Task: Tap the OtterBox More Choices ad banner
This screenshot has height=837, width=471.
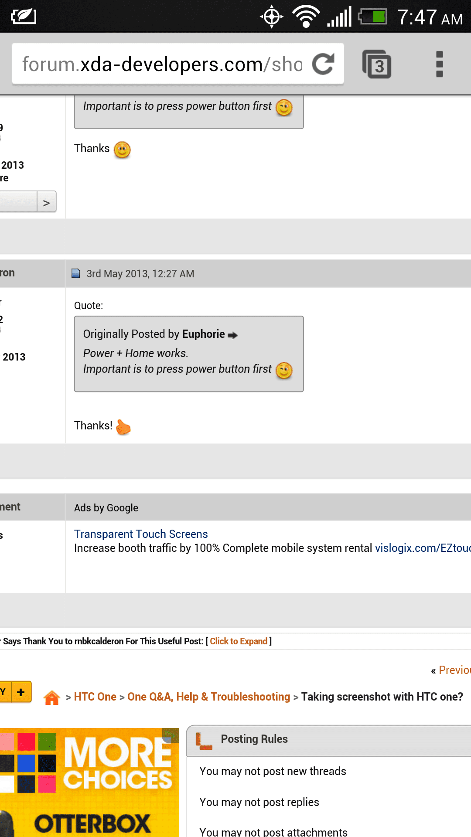Action: (x=89, y=783)
